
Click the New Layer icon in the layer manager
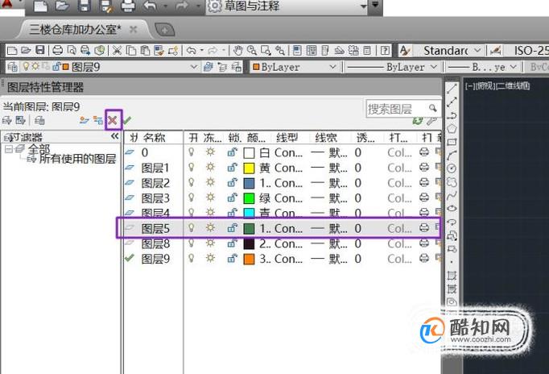(84, 120)
